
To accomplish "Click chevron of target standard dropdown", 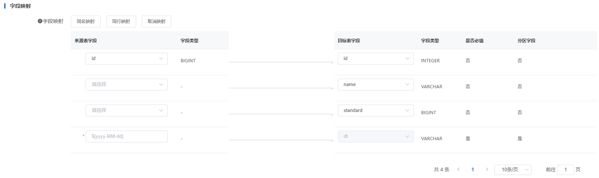I will [407, 111].
